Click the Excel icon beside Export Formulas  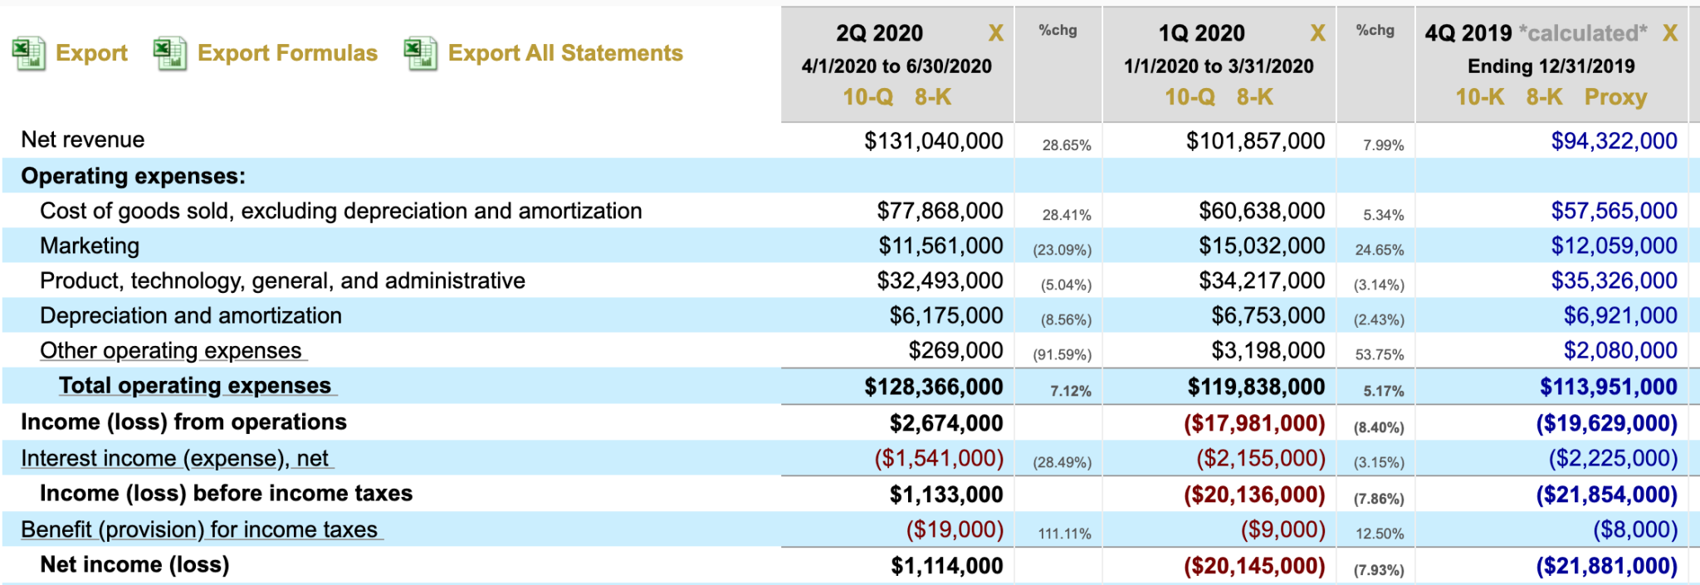tap(170, 54)
